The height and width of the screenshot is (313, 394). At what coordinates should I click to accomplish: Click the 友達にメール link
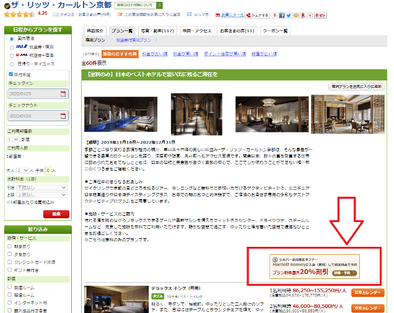[x=232, y=15]
